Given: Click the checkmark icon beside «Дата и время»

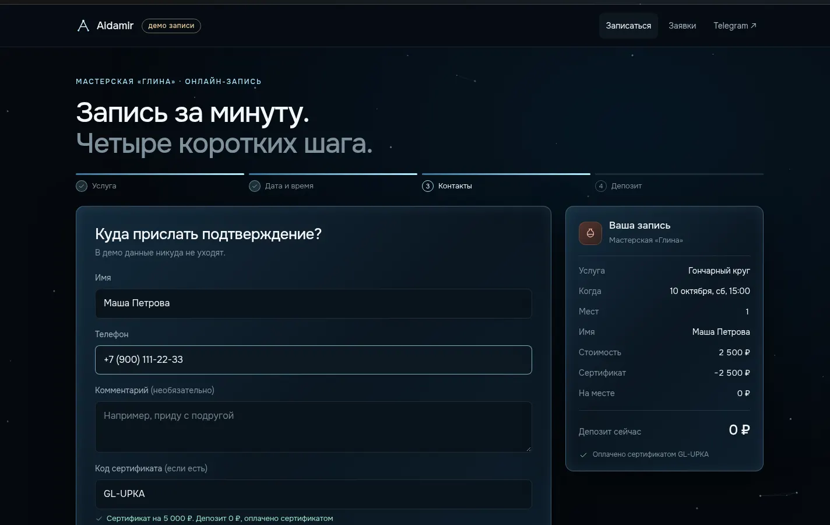Looking at the screenshot, I should point(255,186).
